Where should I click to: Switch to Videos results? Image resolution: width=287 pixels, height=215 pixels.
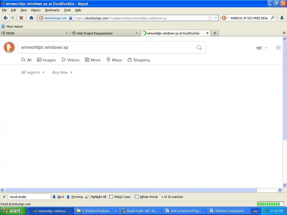tap(70, 60)
